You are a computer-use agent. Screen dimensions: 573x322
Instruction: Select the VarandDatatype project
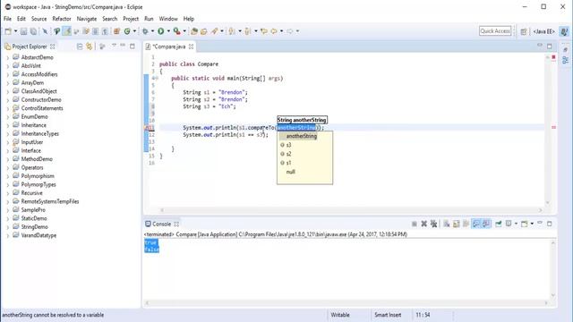38,235
